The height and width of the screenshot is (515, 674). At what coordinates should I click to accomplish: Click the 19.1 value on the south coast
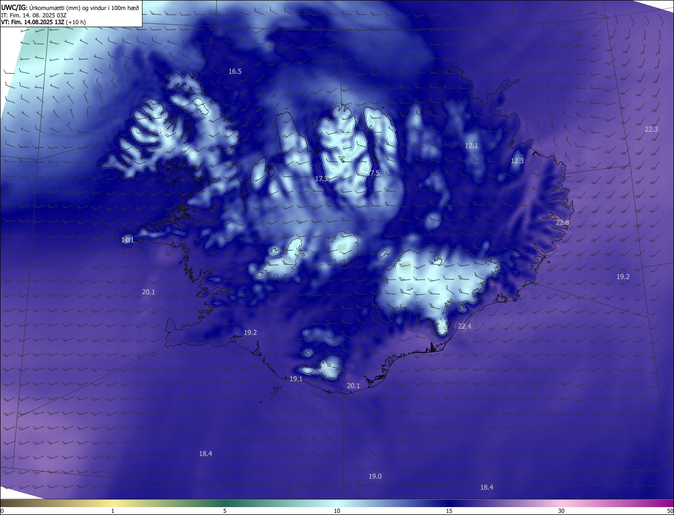click(x=296, y=379)
